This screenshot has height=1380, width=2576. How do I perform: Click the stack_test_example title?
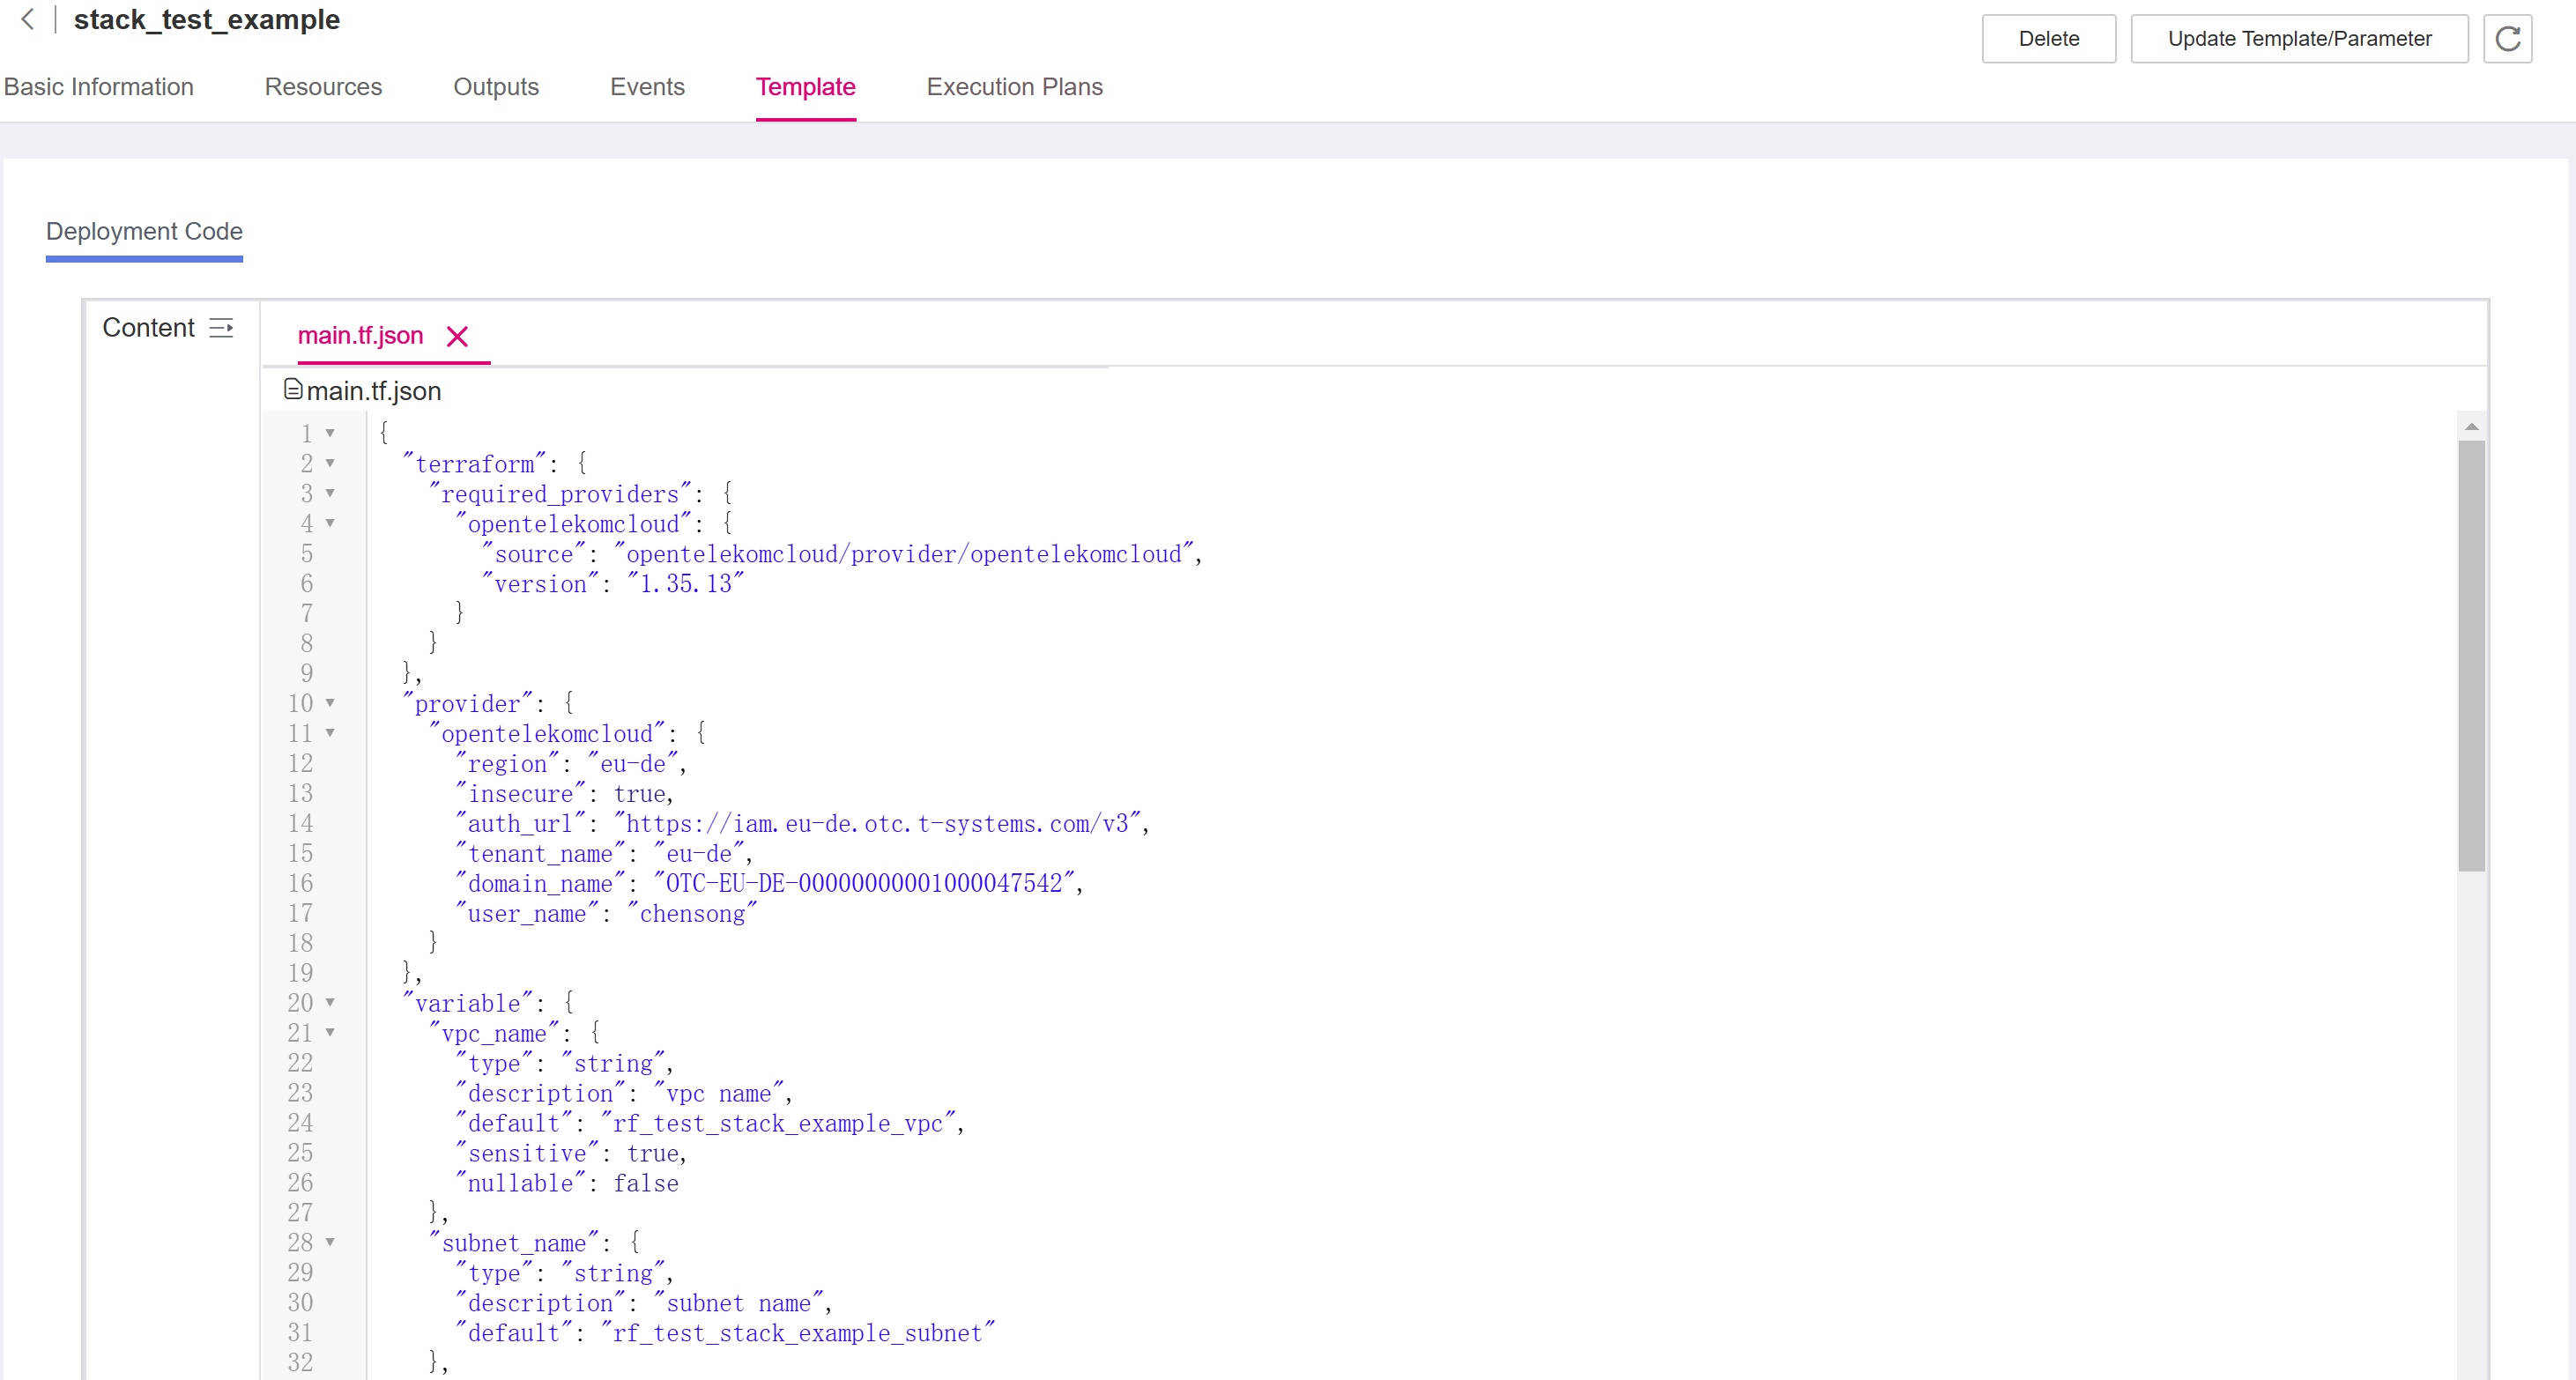pos(207,20)
